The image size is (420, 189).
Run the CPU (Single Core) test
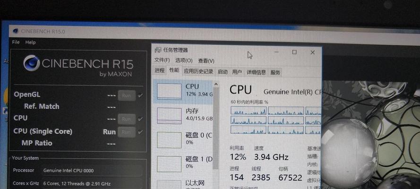tap(127, 132)
